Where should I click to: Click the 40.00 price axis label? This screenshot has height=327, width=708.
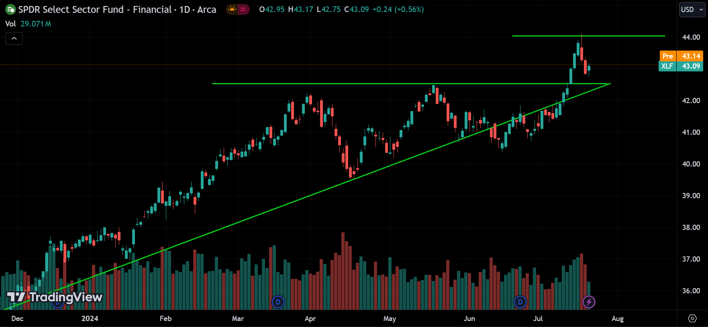point(691,164)
